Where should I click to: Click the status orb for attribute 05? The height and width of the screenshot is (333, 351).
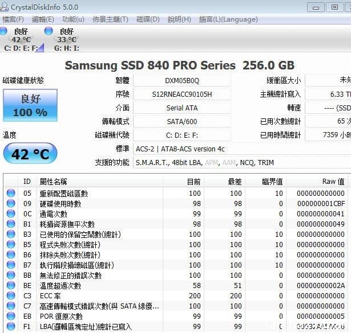click(x=11, y=193)
